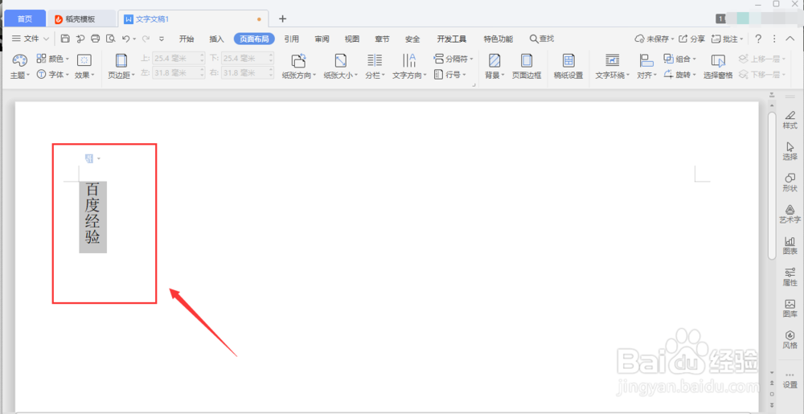Switch to the 审阅 ribbon tab
Image resolution: width=804 pixels, height=414 pixels.
click(322, 39)
